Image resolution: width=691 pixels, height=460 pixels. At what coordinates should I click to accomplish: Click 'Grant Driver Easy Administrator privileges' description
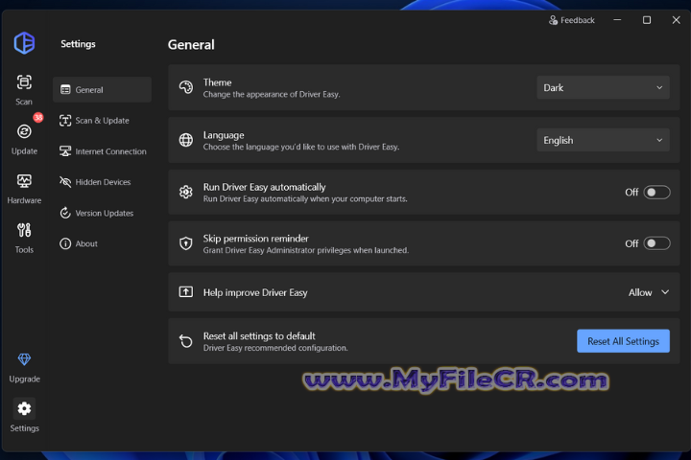(306, 250)
